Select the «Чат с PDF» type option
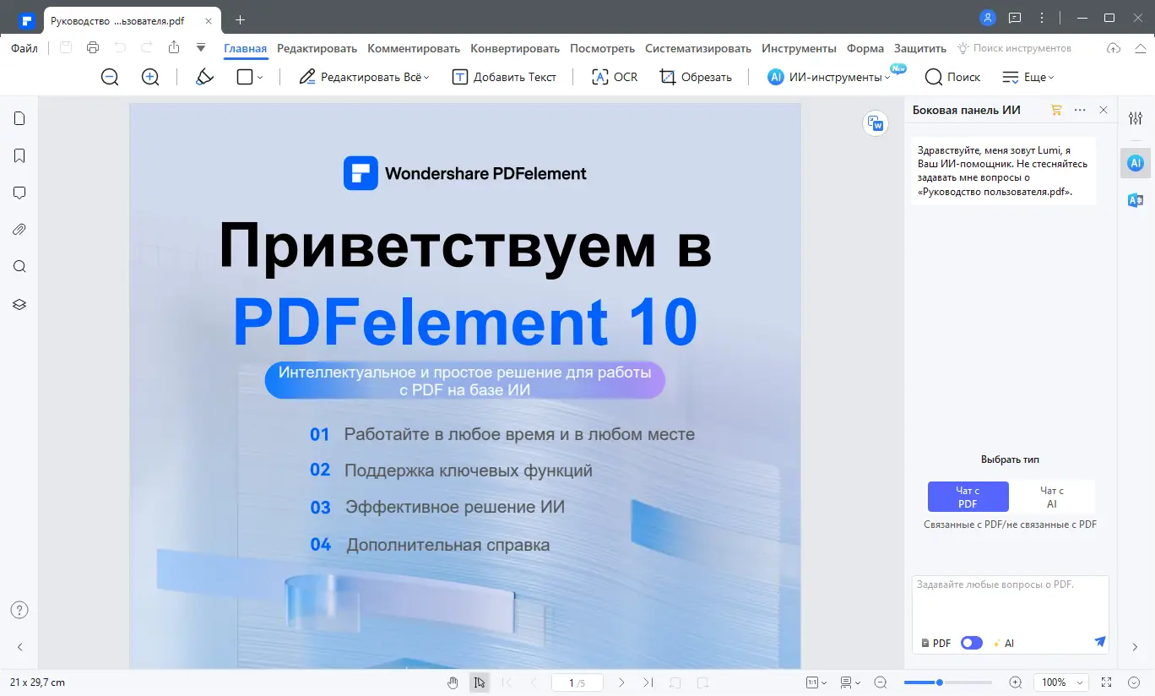Screen dimensions: 1155x696 (x=968, y=497)
